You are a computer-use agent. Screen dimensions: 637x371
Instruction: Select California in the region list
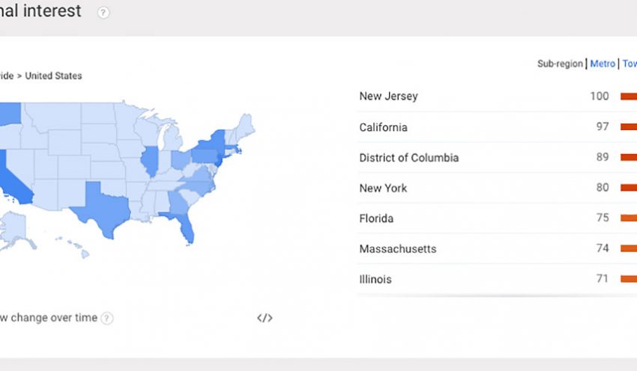[384, 127]
